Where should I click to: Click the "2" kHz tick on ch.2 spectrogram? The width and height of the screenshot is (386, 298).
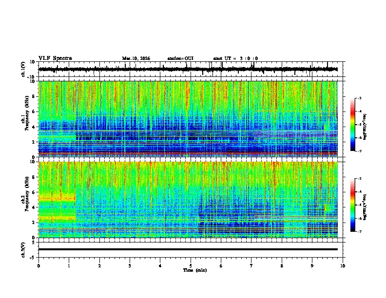click(x=34, y=223)
